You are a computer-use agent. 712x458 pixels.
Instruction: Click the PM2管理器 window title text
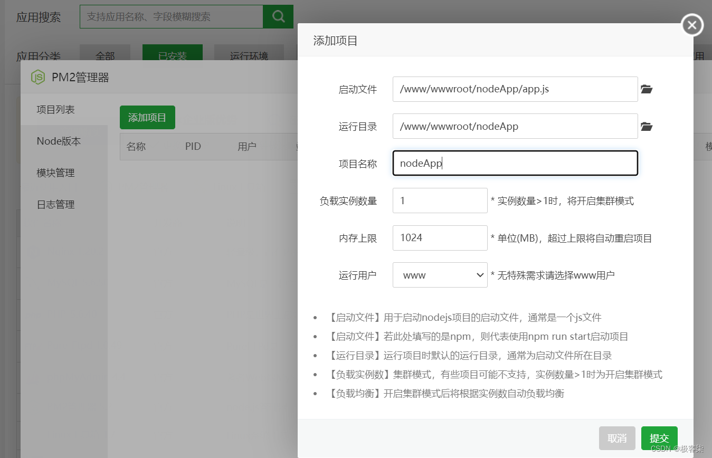80,78
